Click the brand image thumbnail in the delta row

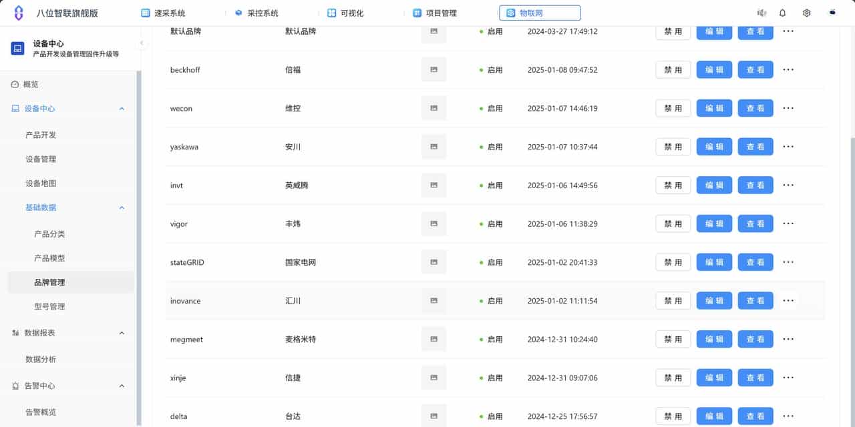(434, 415)
